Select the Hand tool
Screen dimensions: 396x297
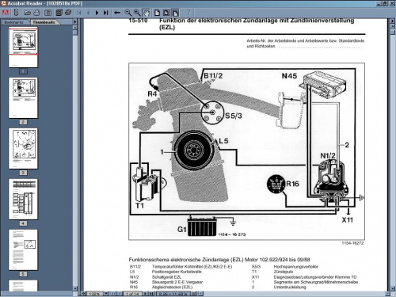(146, 13)
